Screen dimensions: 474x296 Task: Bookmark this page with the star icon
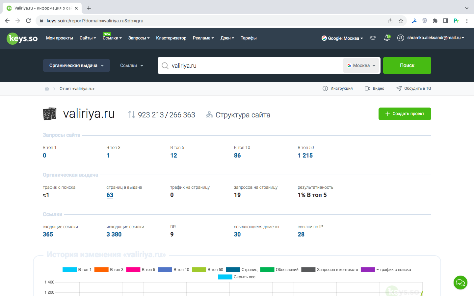pyautogui.click(x=401, y=21)
